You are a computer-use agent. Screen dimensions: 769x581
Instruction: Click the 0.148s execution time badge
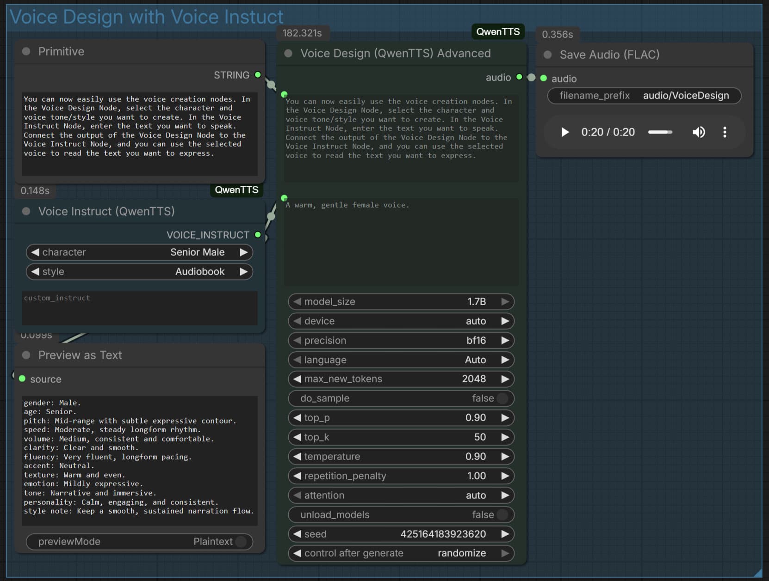(x=35, y=190)
